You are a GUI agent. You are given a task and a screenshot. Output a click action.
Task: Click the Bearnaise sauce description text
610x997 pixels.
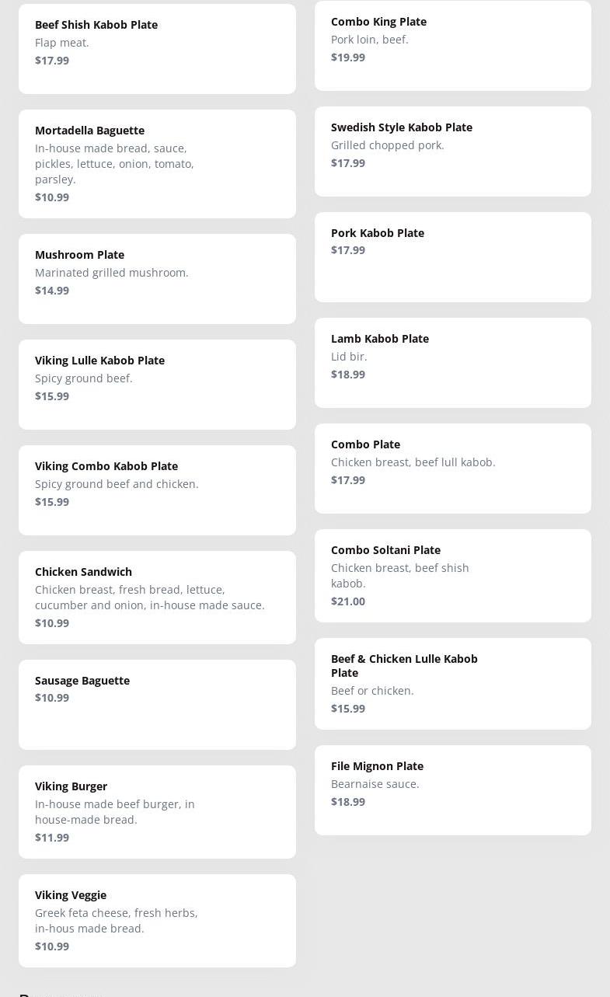point(375,784)
